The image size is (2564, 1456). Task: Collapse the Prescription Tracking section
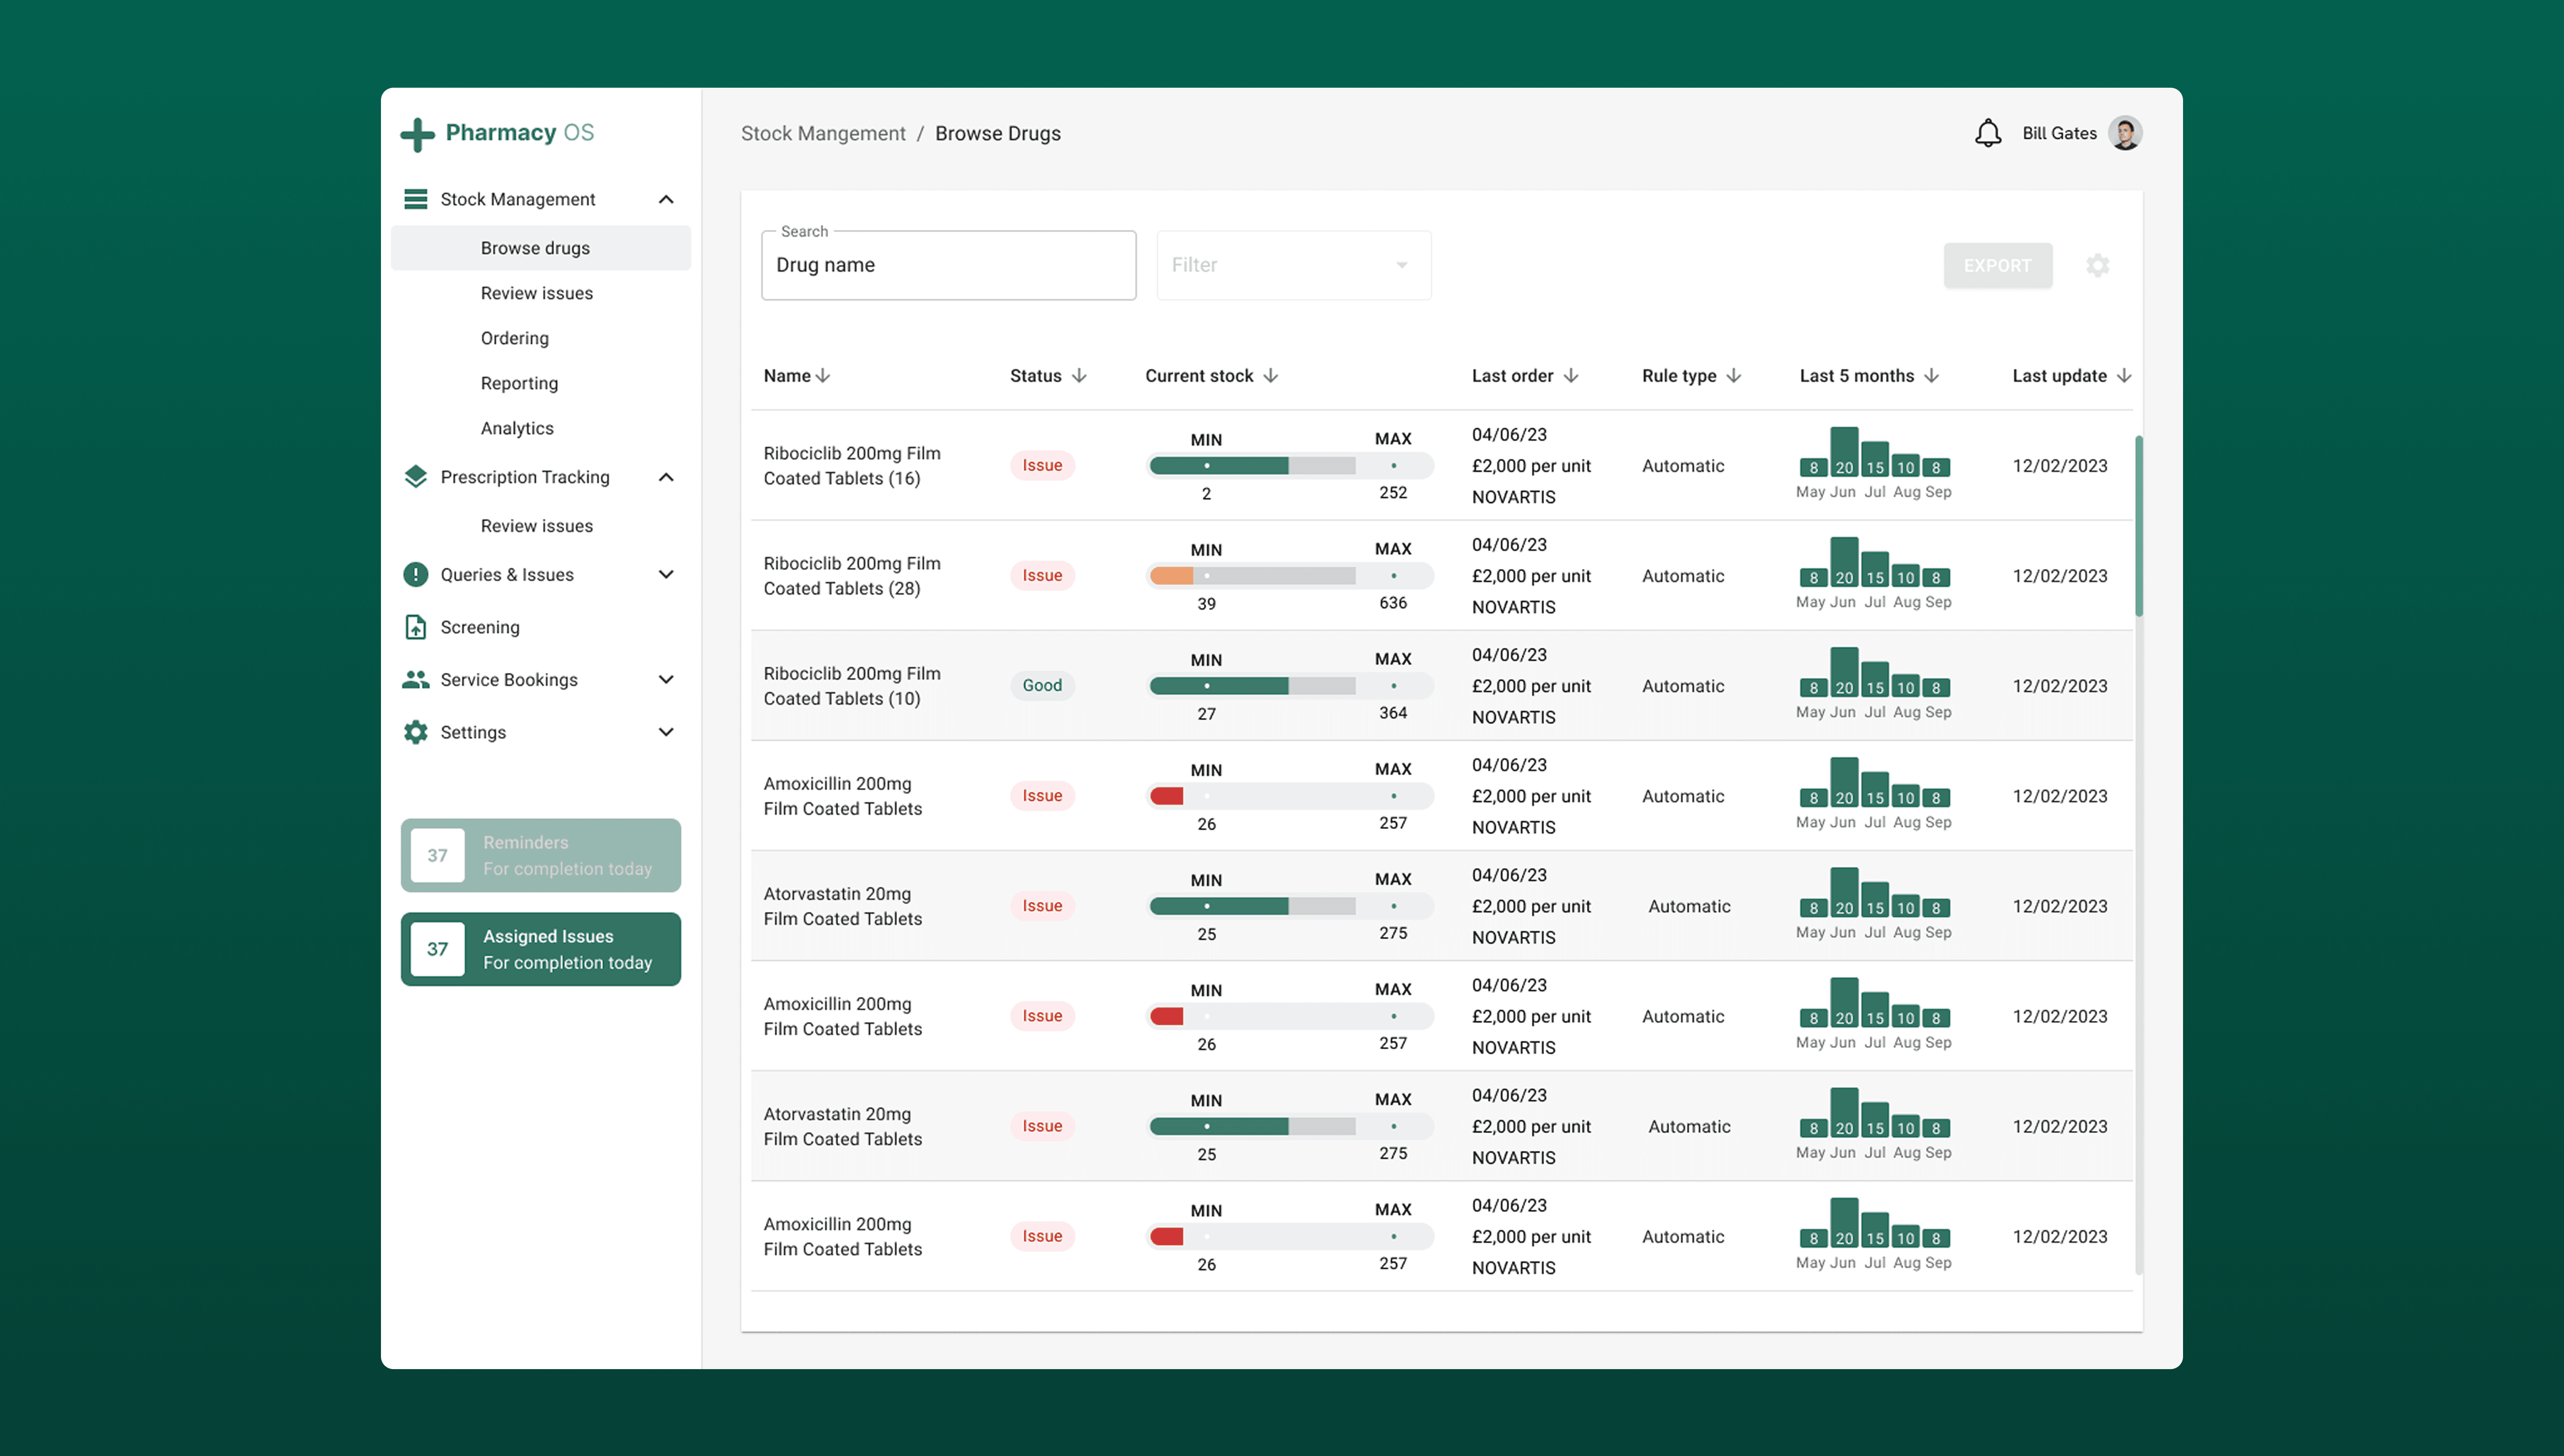pyautogui.click(x=666, y=477)
